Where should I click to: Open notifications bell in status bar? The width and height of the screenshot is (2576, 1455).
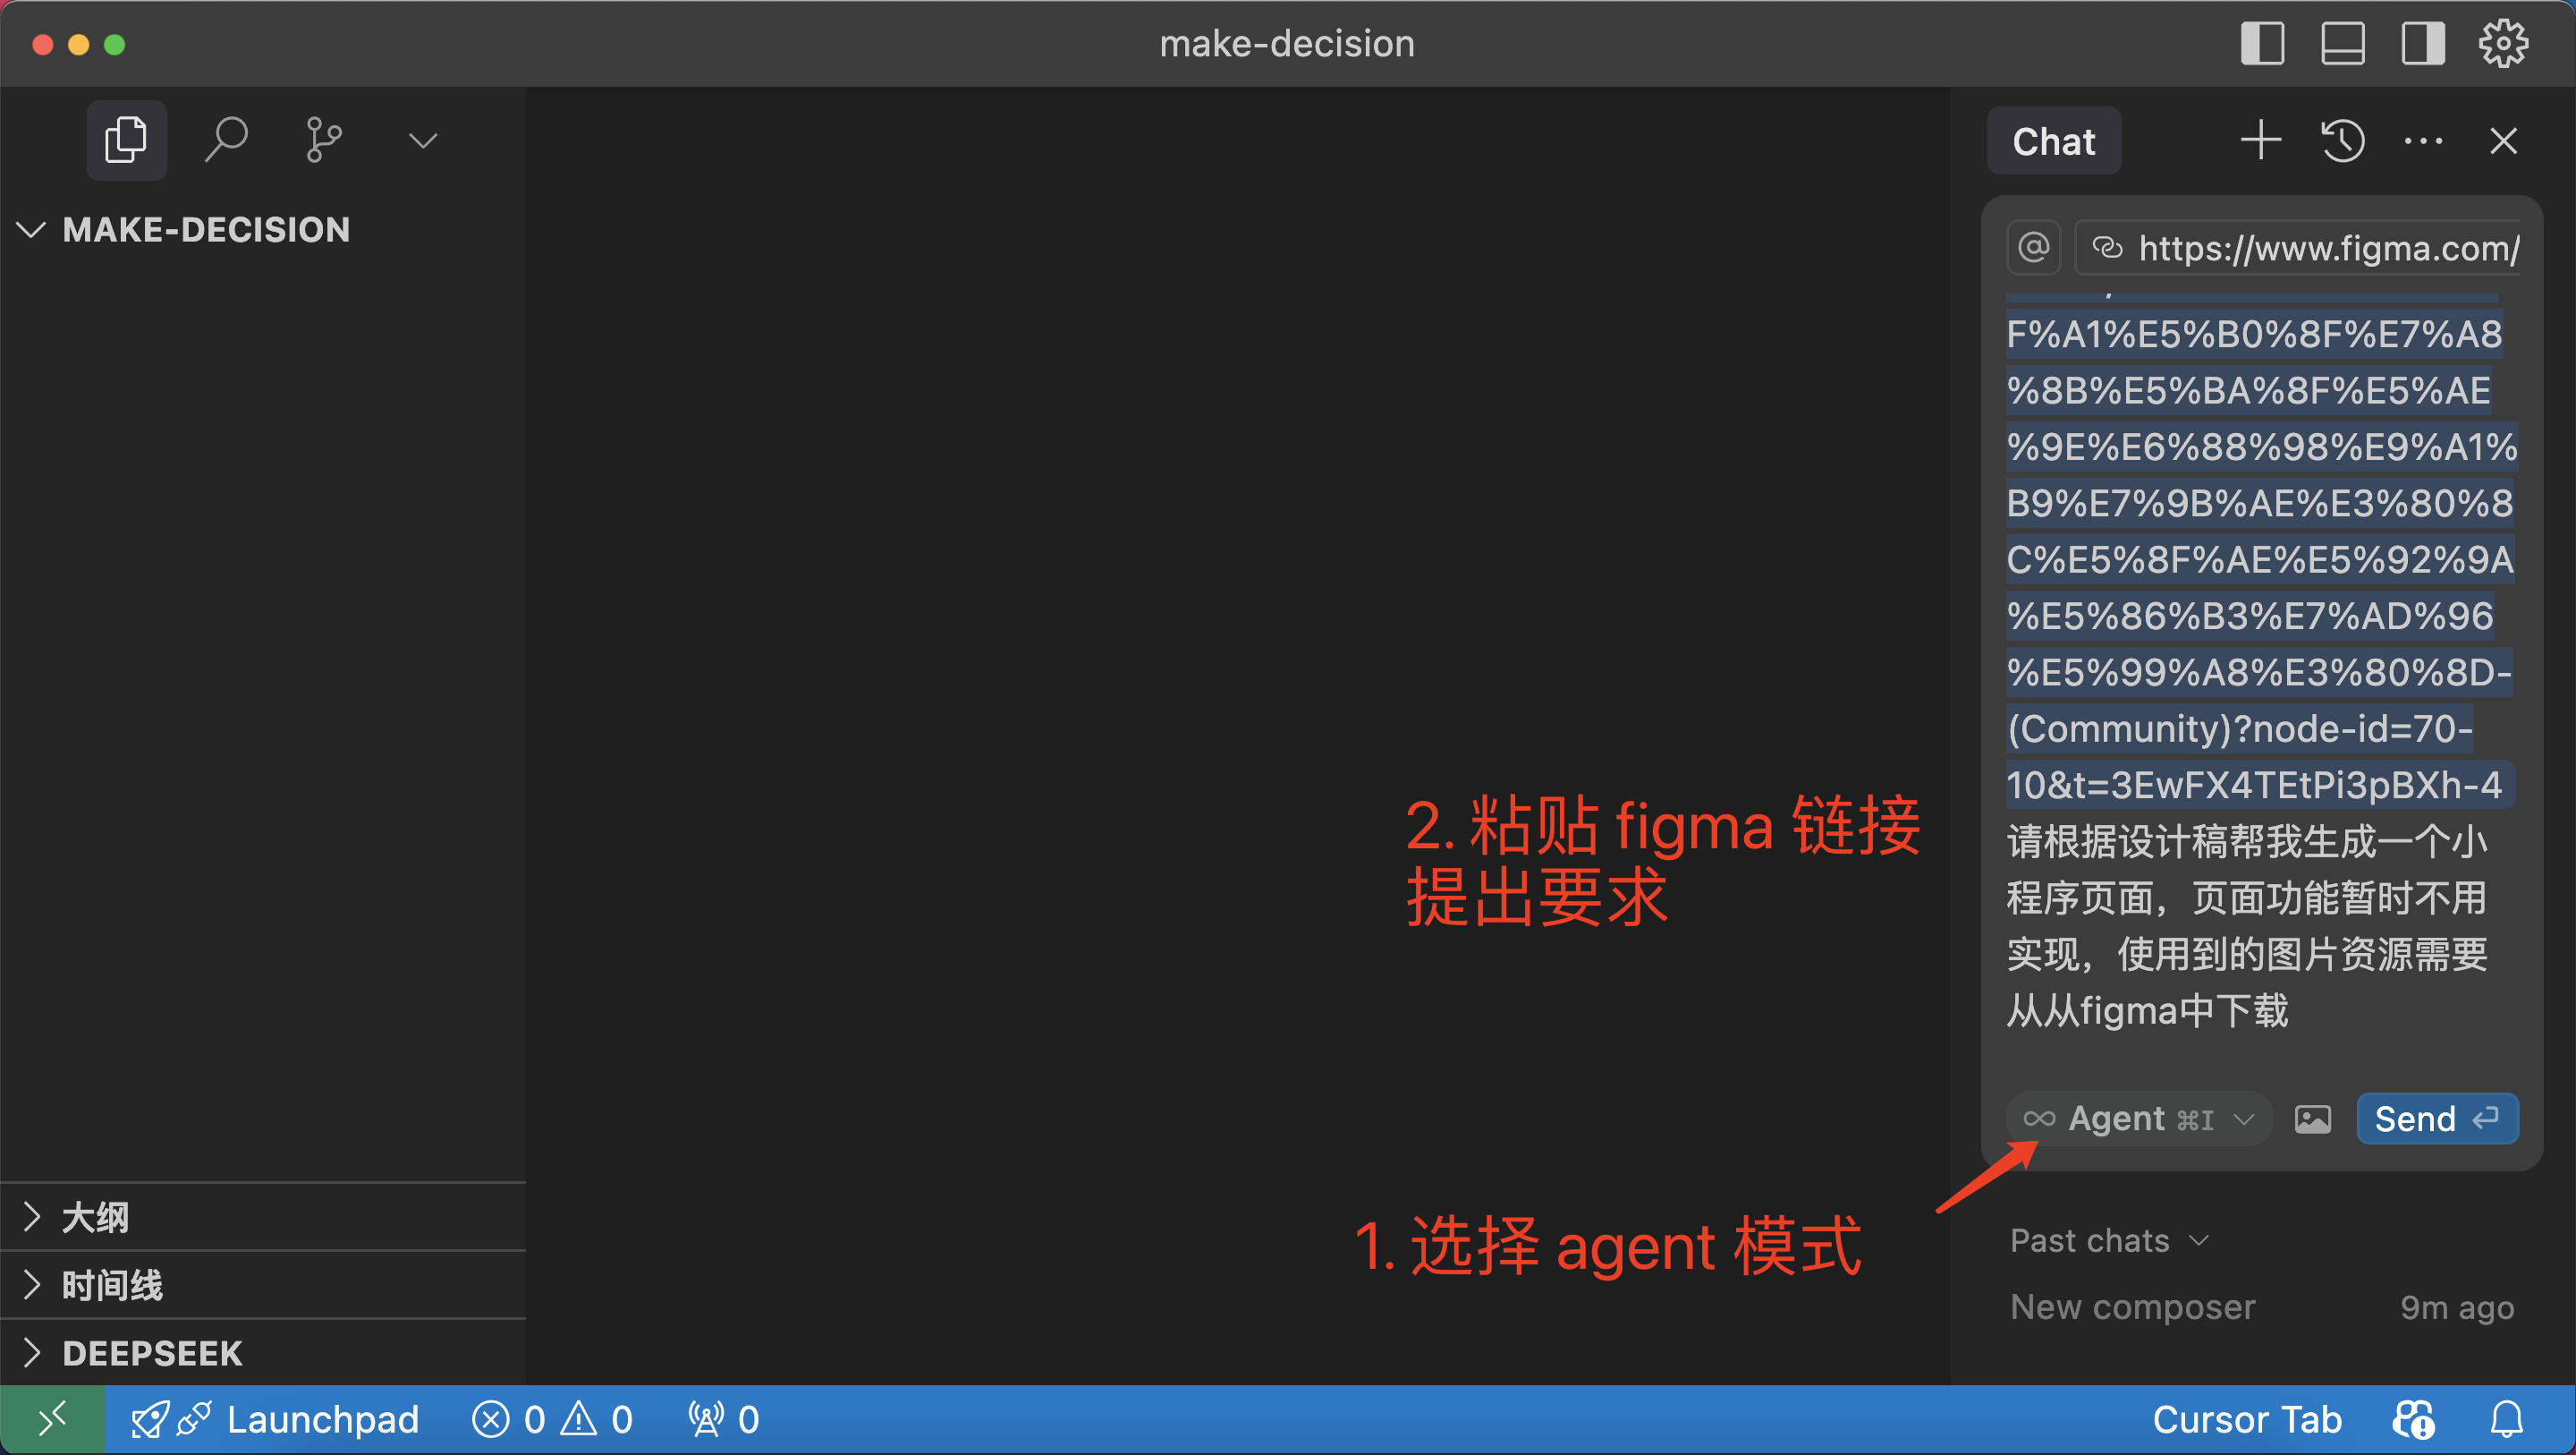point(2506,1419)
